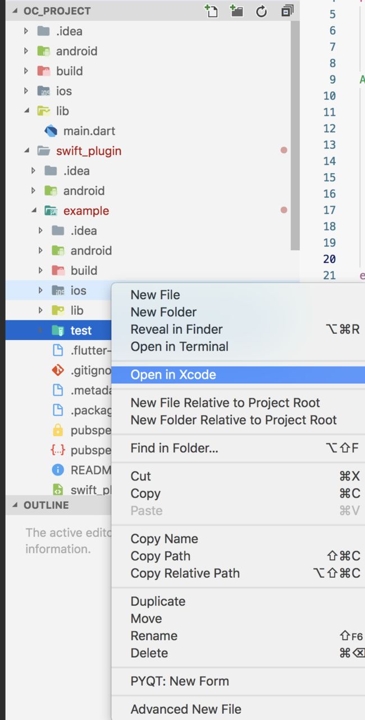The height and width of the screenshot is (720, 365).
Task: Click the New Folder icon in explorer header
Action: (x=236, y=11)
